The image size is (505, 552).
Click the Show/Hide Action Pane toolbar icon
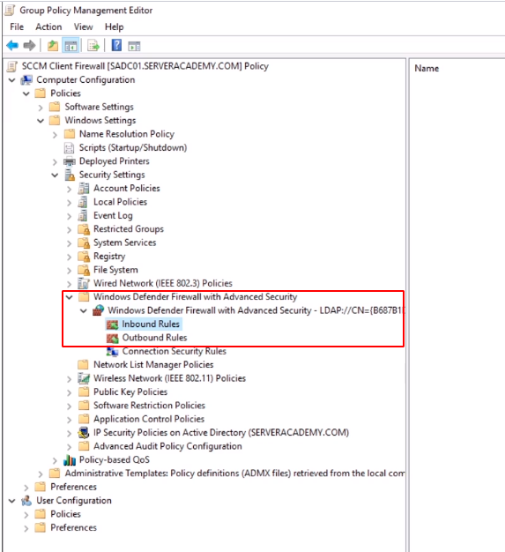tap(134, 46)
